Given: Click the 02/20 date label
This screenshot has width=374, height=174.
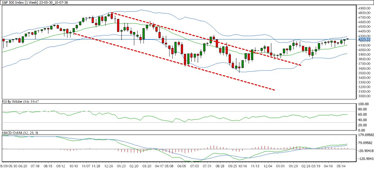Looking at the screenshot, I should 134,165.
